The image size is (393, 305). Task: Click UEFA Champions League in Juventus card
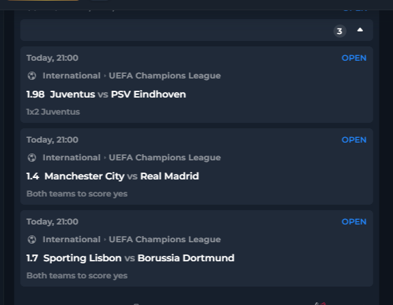[x=164, y=76]
